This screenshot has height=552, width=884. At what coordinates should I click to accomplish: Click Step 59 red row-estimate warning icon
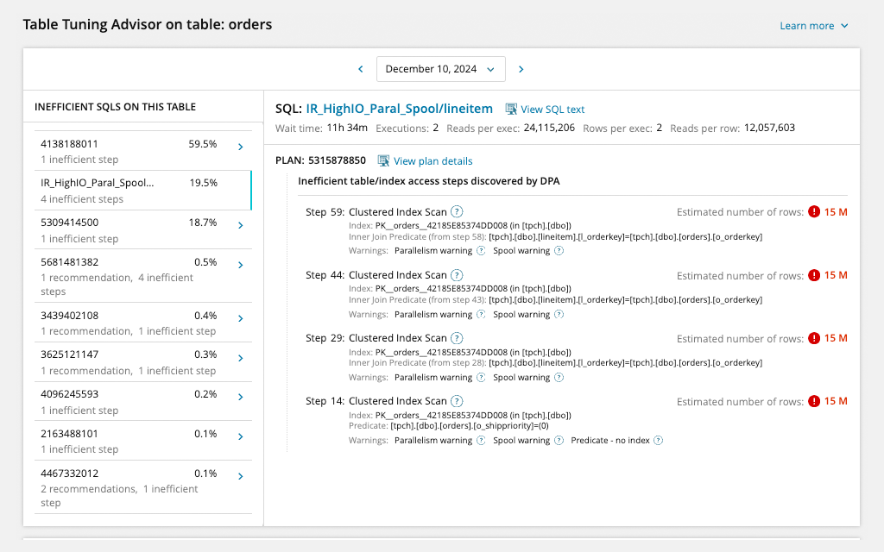pyautogui.click(x=813, y=212)
